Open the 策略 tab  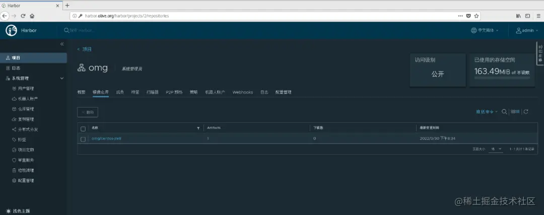[x=193, y=92]
